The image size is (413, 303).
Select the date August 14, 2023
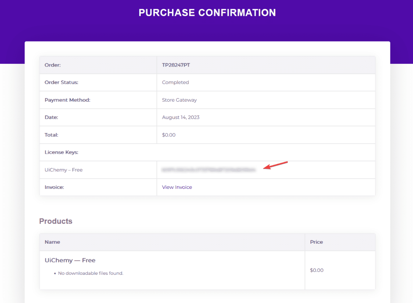tap(181, 117)
